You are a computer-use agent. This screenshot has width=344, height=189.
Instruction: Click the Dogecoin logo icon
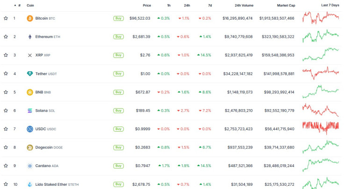pos(30,147)
